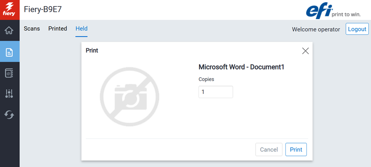Select the Held tab
The width and height of the screenshot is (371, 167).
(81, 29)
